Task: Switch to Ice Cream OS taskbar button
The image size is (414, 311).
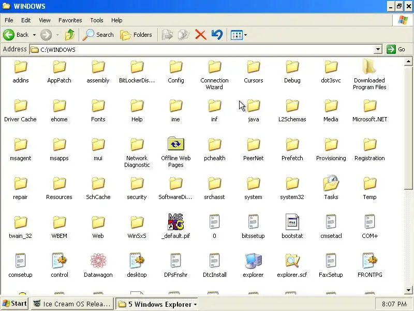Action: [72, 304]
